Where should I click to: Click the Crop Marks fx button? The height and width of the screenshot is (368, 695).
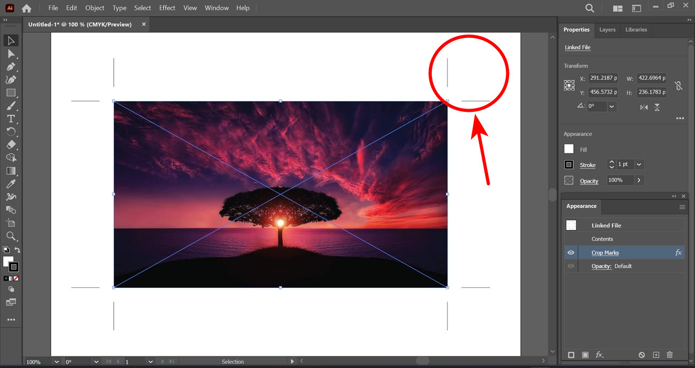pos(678,252)
